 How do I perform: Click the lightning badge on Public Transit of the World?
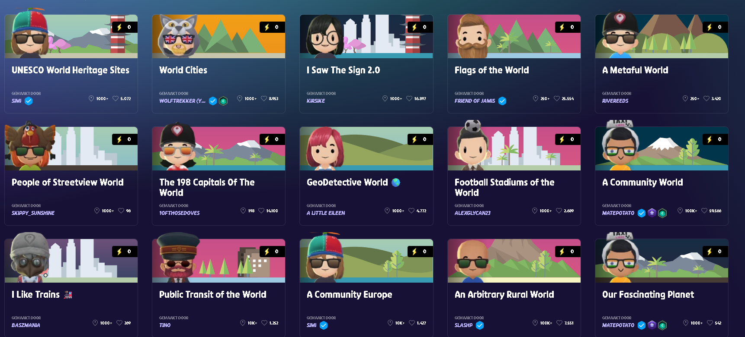272,252
